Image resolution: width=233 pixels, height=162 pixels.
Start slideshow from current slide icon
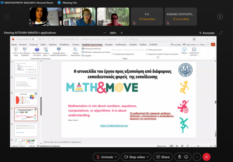[25, 49]
